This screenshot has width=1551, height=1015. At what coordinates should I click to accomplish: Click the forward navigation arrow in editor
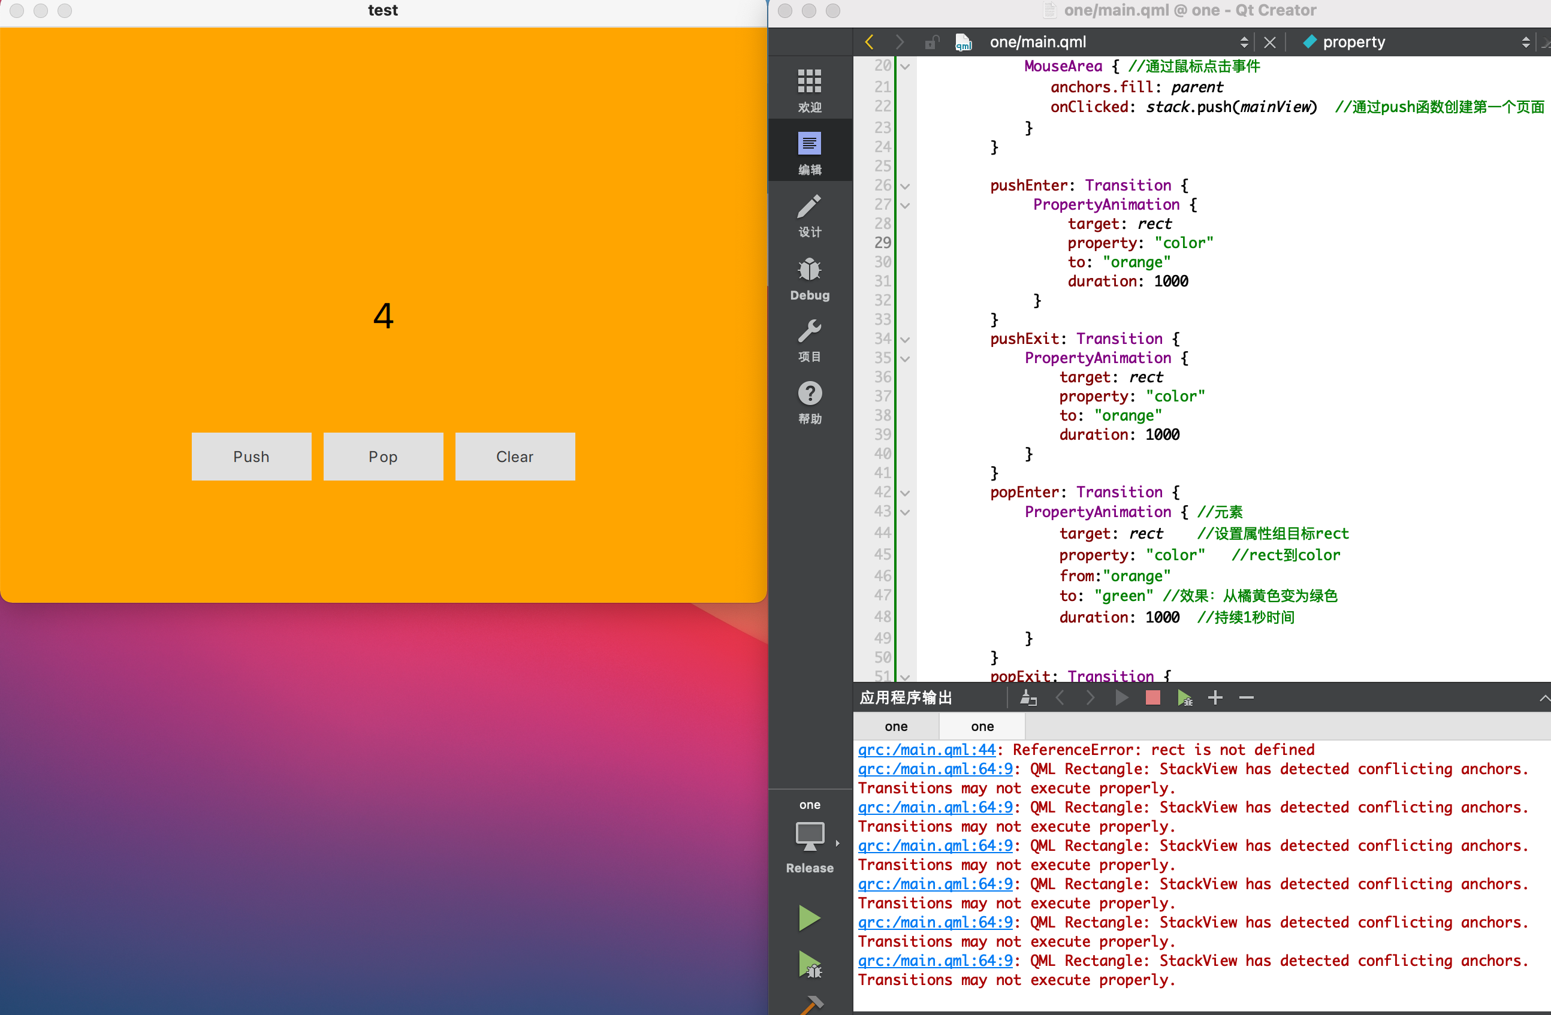coord(897,42)
